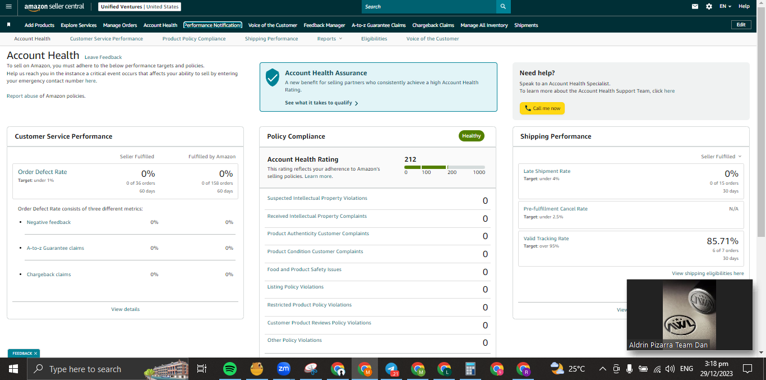Open the Wi-Fi network tray icon

click(657, 369)
